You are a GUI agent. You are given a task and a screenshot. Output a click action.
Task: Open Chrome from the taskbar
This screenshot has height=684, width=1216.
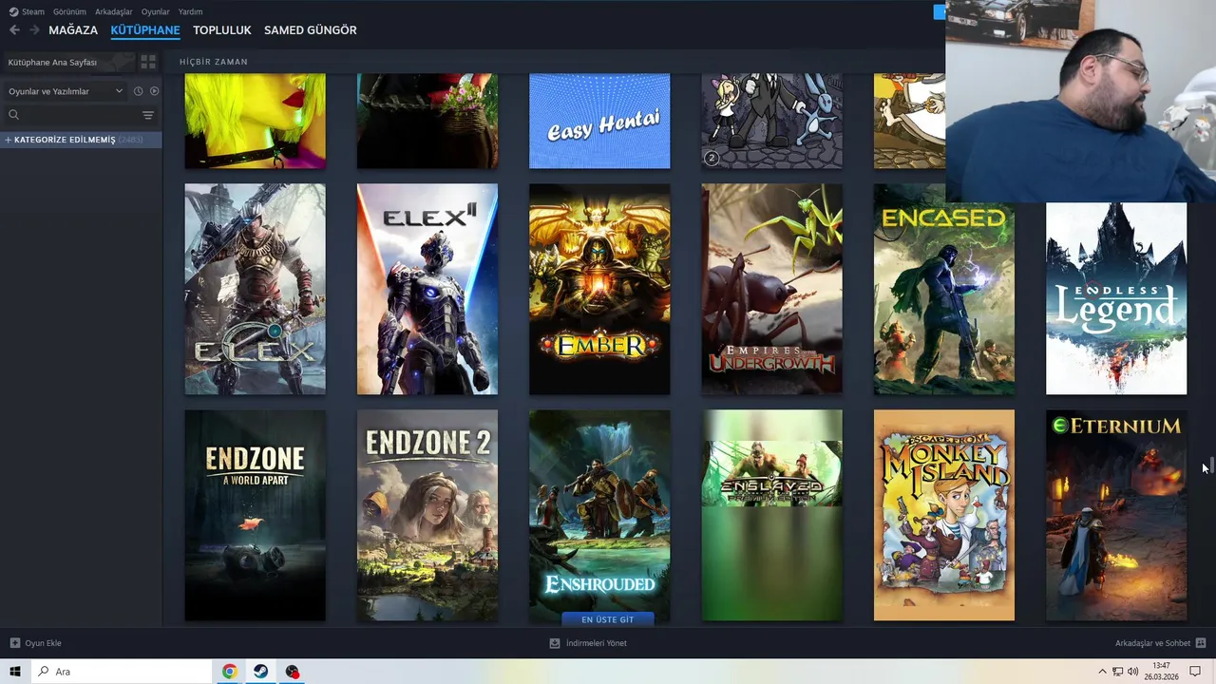click(x=230, y=672)
